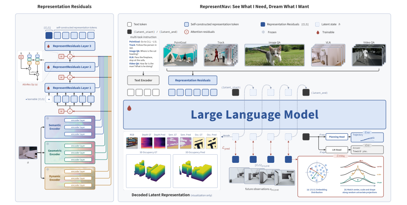Select the Dynamic Encoder block
This screenshot has height=205, width=407.
tap(70, 178)
